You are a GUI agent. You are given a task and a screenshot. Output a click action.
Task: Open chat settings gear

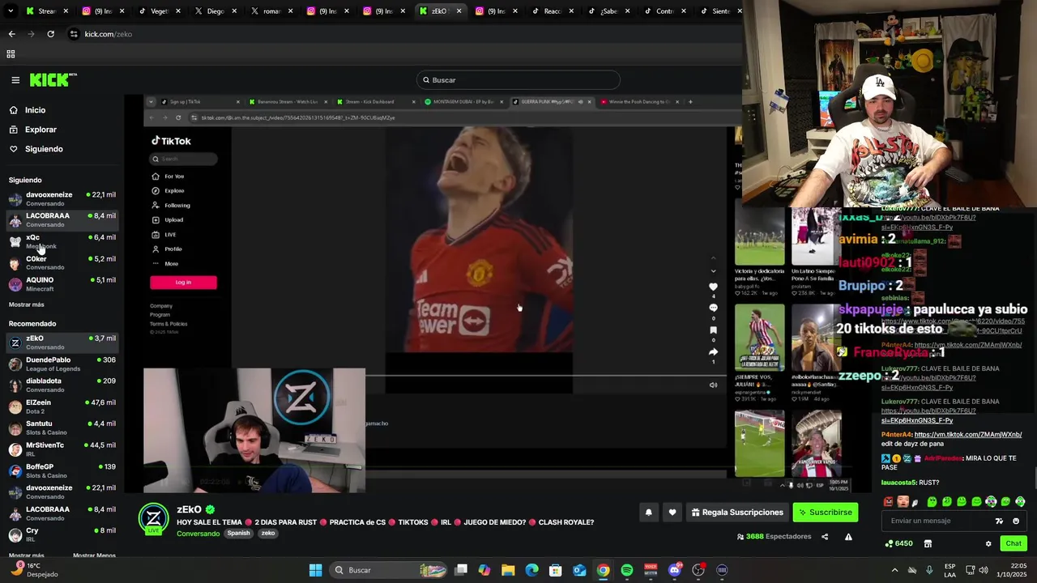(988, 543)
